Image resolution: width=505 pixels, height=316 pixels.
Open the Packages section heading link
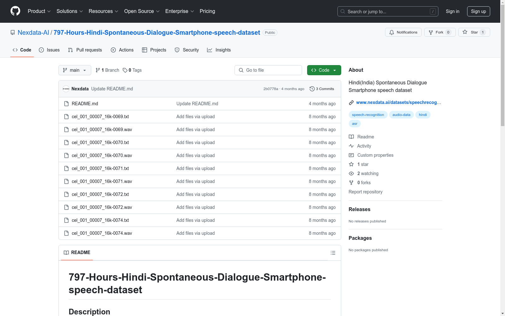[x=360, y=238]
